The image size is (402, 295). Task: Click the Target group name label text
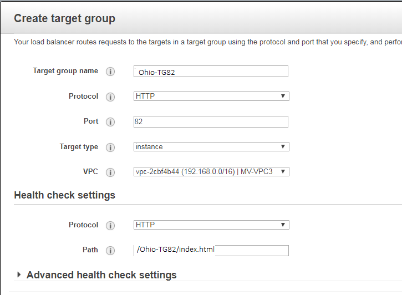click(65, 71)
